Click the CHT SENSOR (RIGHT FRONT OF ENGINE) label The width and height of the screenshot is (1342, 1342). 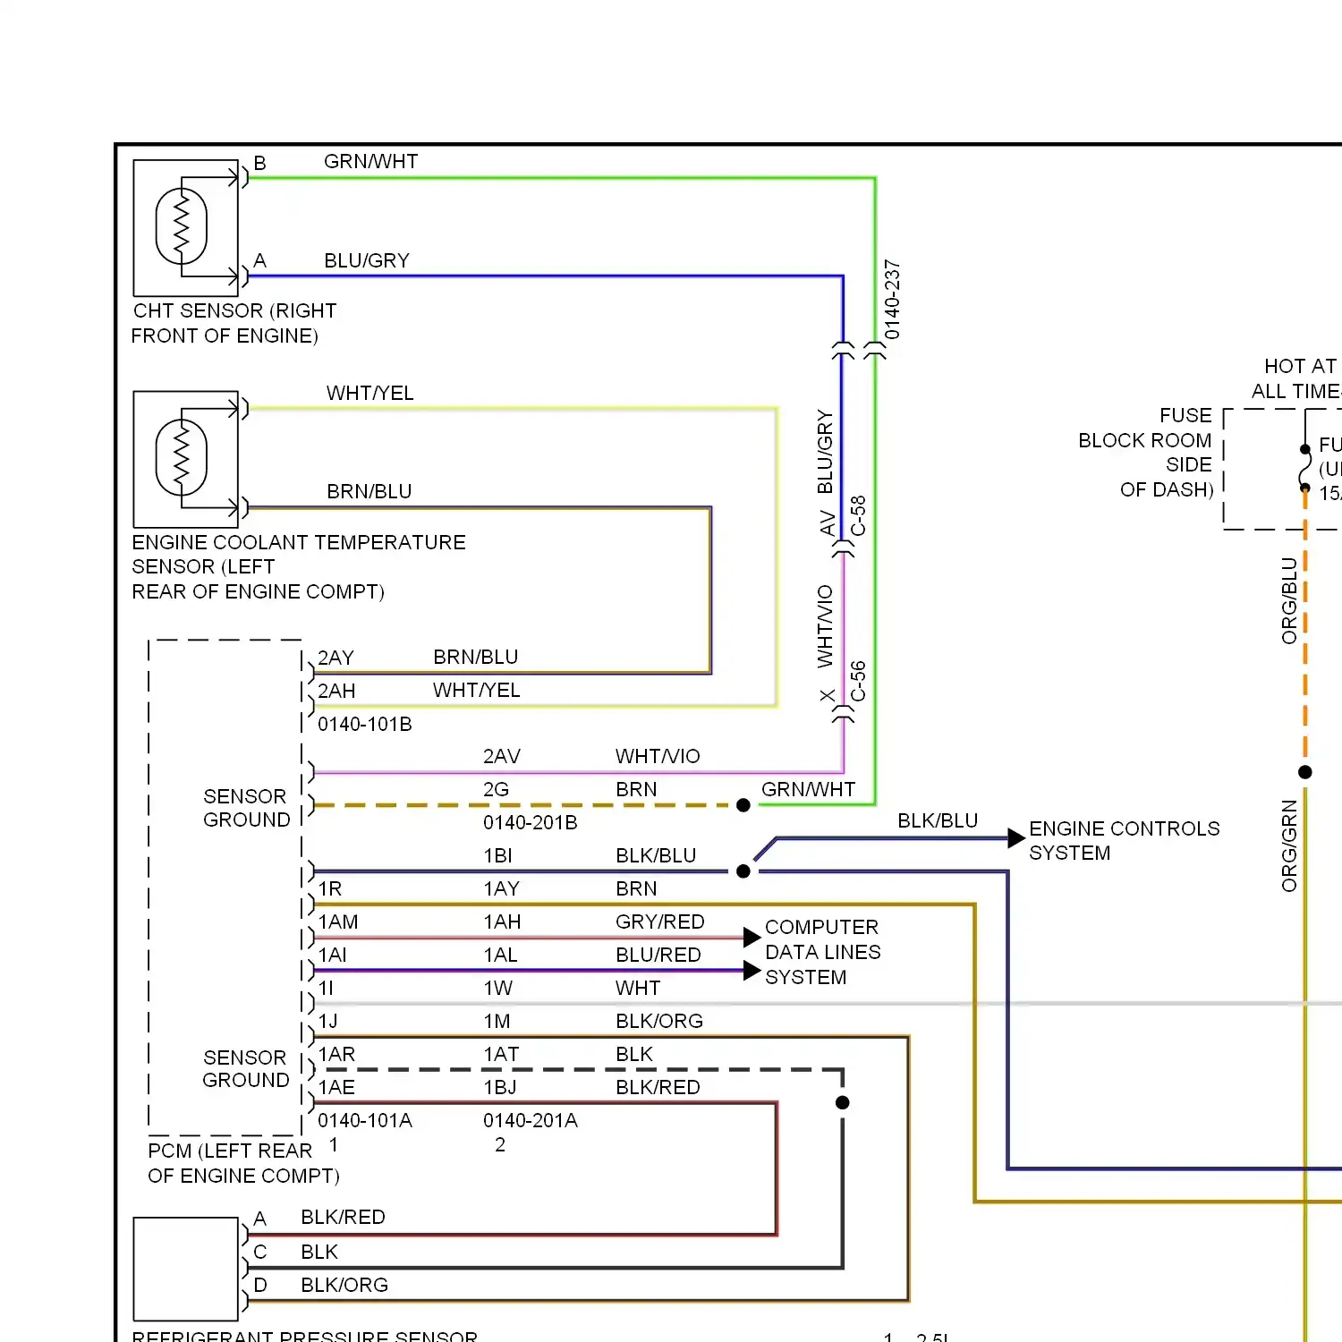(x=234, y=323)
